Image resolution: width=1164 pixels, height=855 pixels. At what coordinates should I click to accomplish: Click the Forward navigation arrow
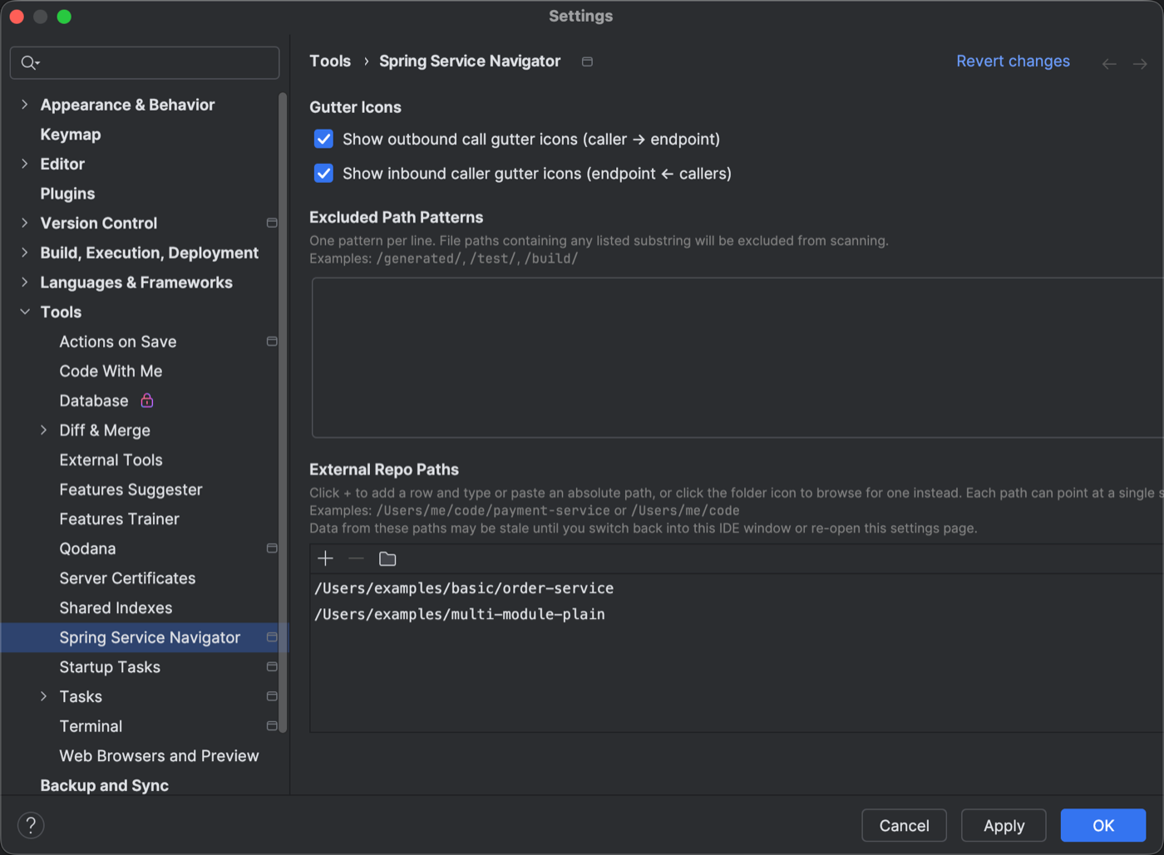1140,63
